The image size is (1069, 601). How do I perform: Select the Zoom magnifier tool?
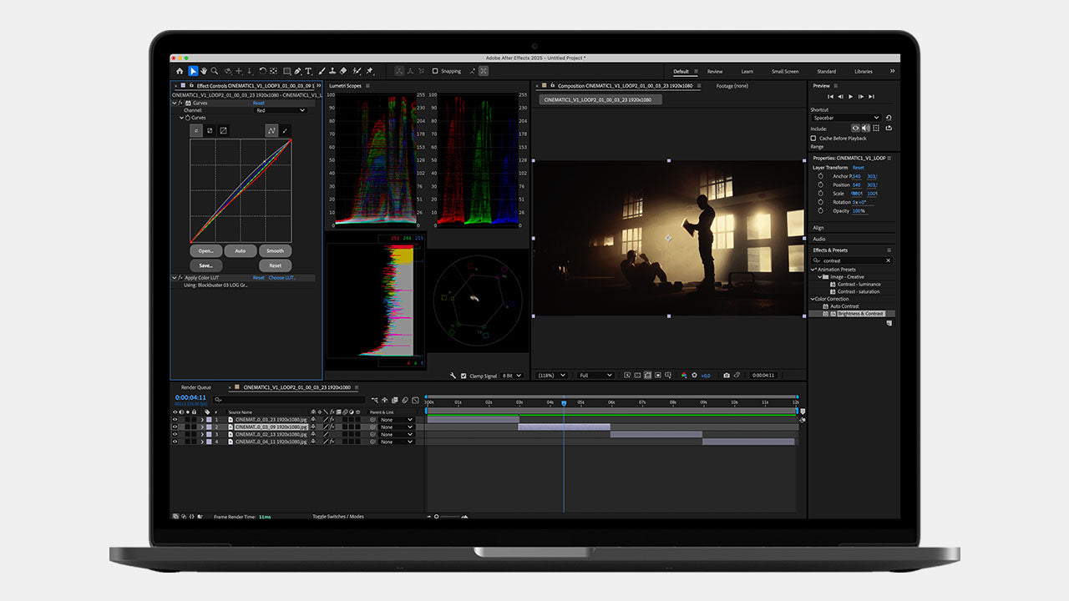pos(215,72)
